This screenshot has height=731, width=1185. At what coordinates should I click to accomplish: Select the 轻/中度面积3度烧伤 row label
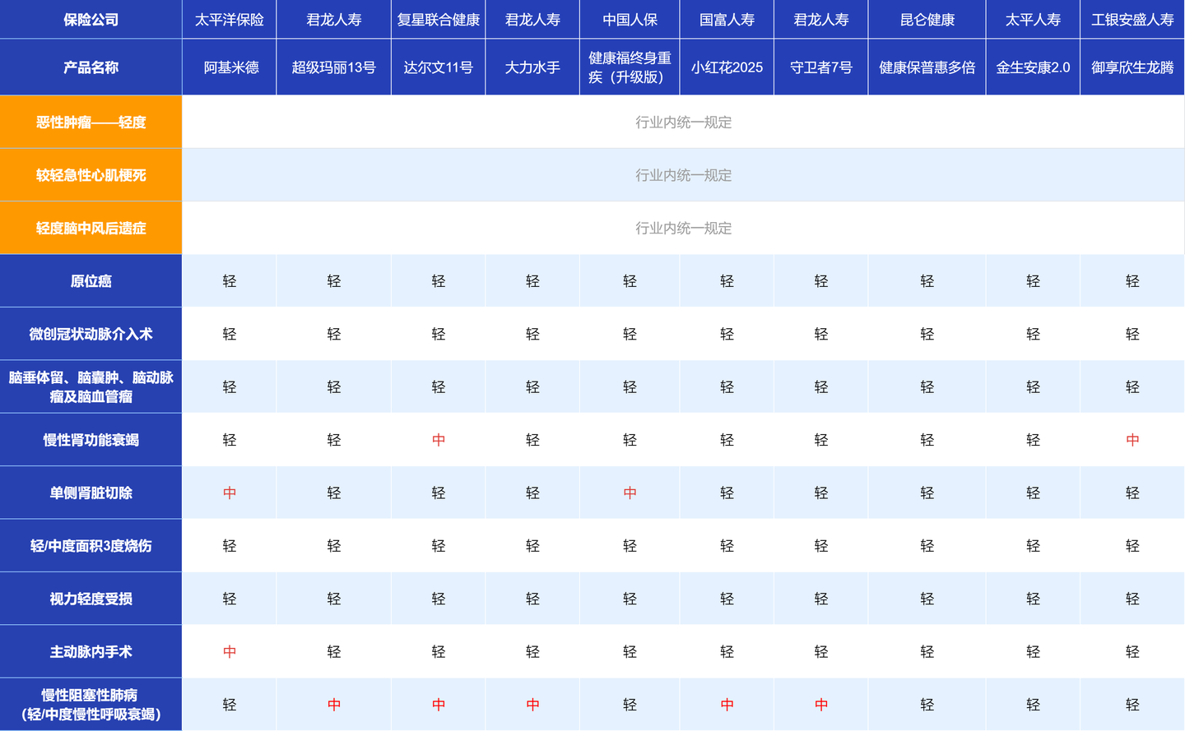click(x=91, y=546)
